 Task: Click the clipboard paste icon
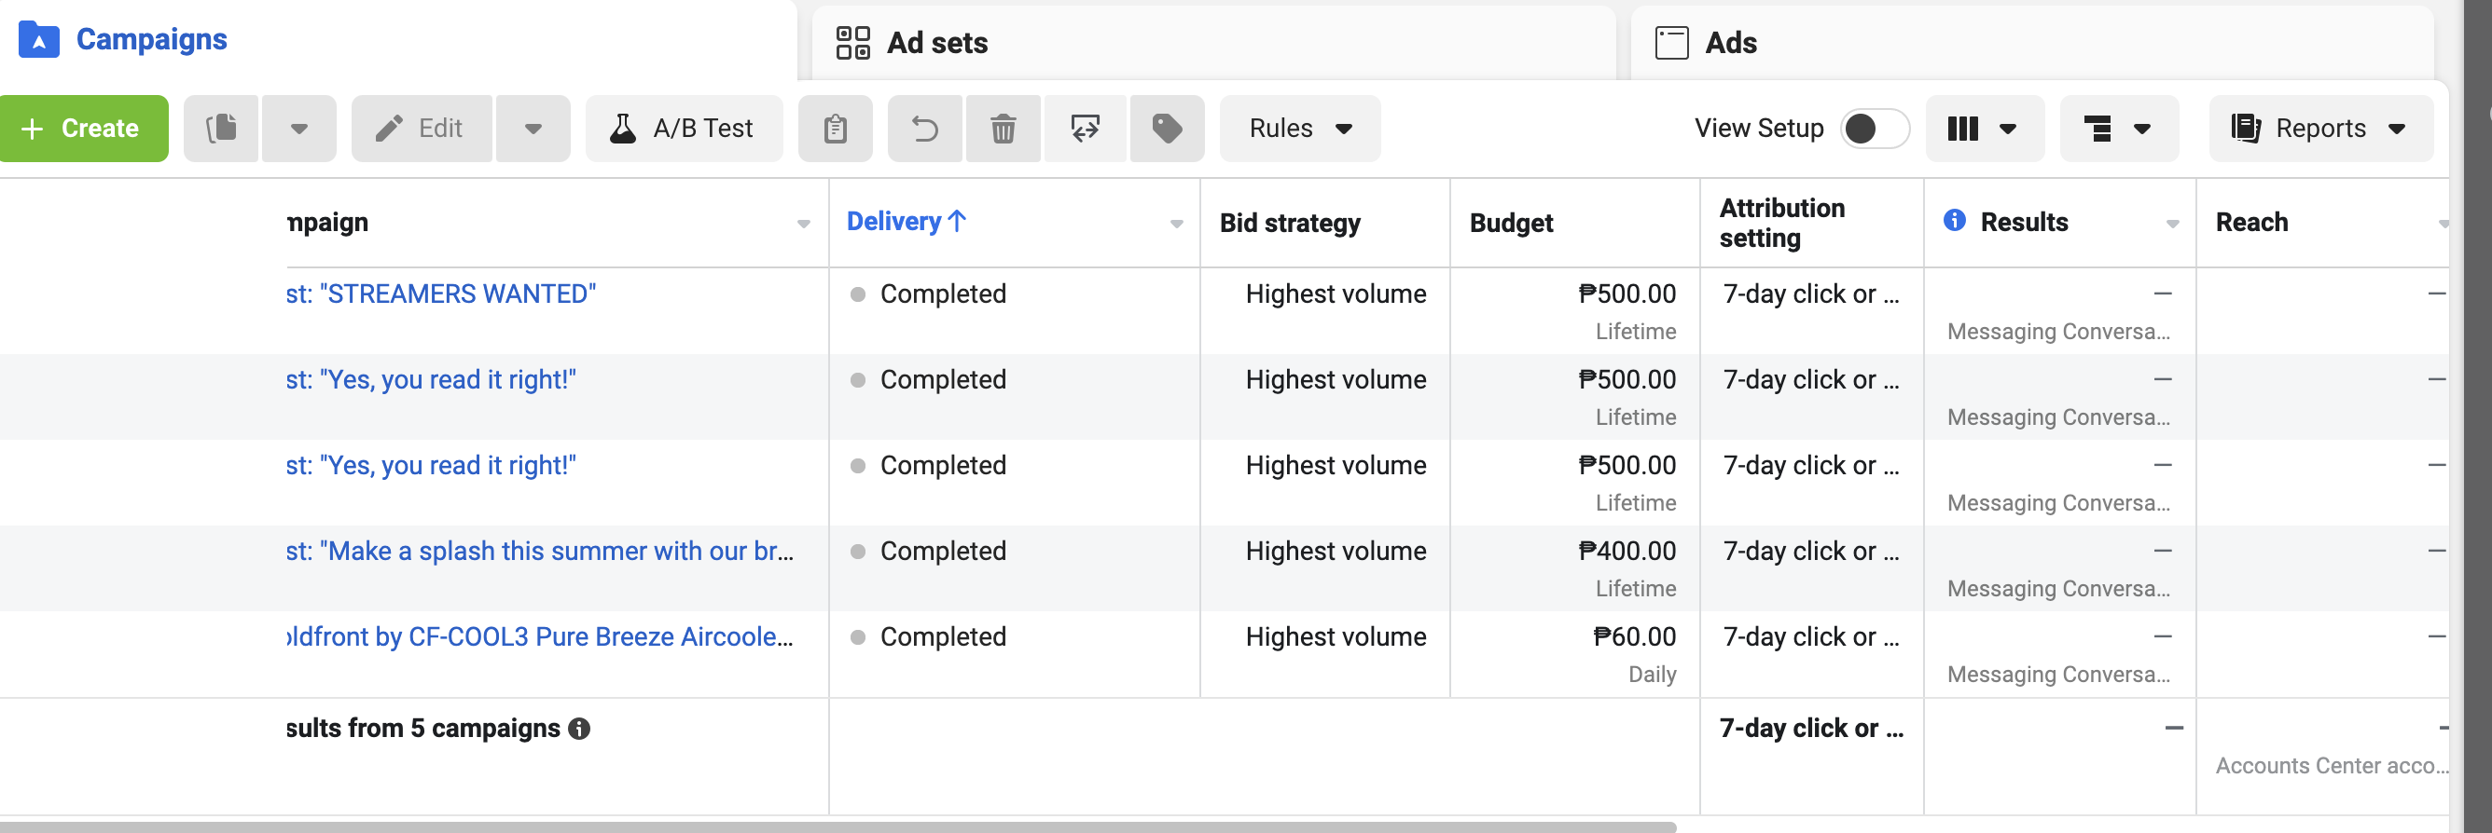[835, 129]
